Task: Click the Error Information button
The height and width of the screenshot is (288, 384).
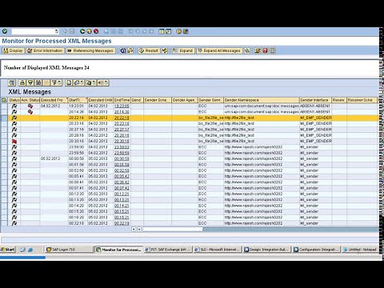Action: (x=45, y=50)
